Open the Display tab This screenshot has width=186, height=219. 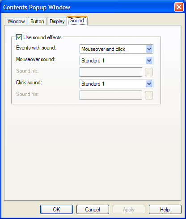click(57, 21)
